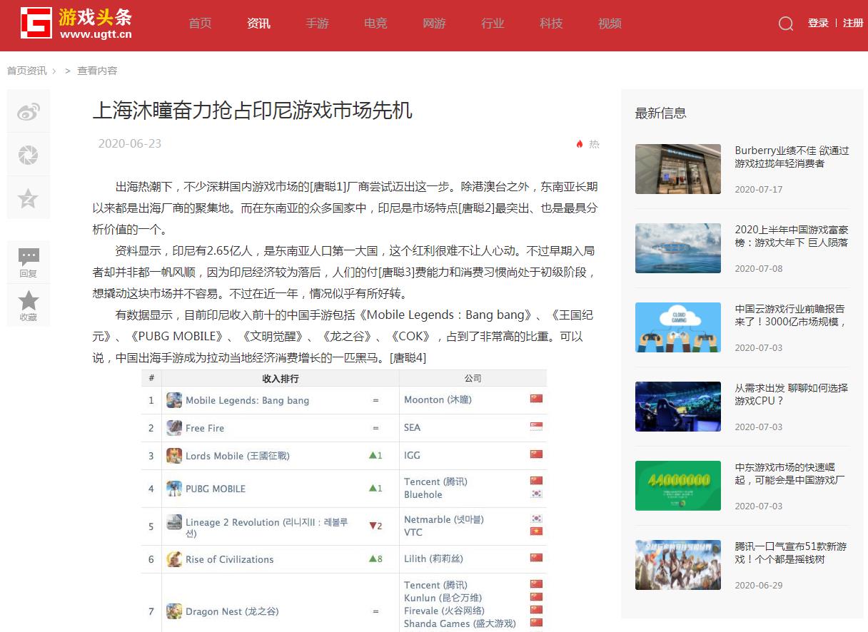Click China flag beside Lilith
The image size is (868, 632).
pyautogui.click(x=536, y=558)
